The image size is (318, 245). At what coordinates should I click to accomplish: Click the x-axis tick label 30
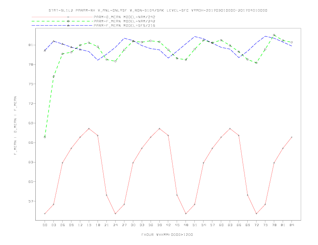[x=133, y=225]
